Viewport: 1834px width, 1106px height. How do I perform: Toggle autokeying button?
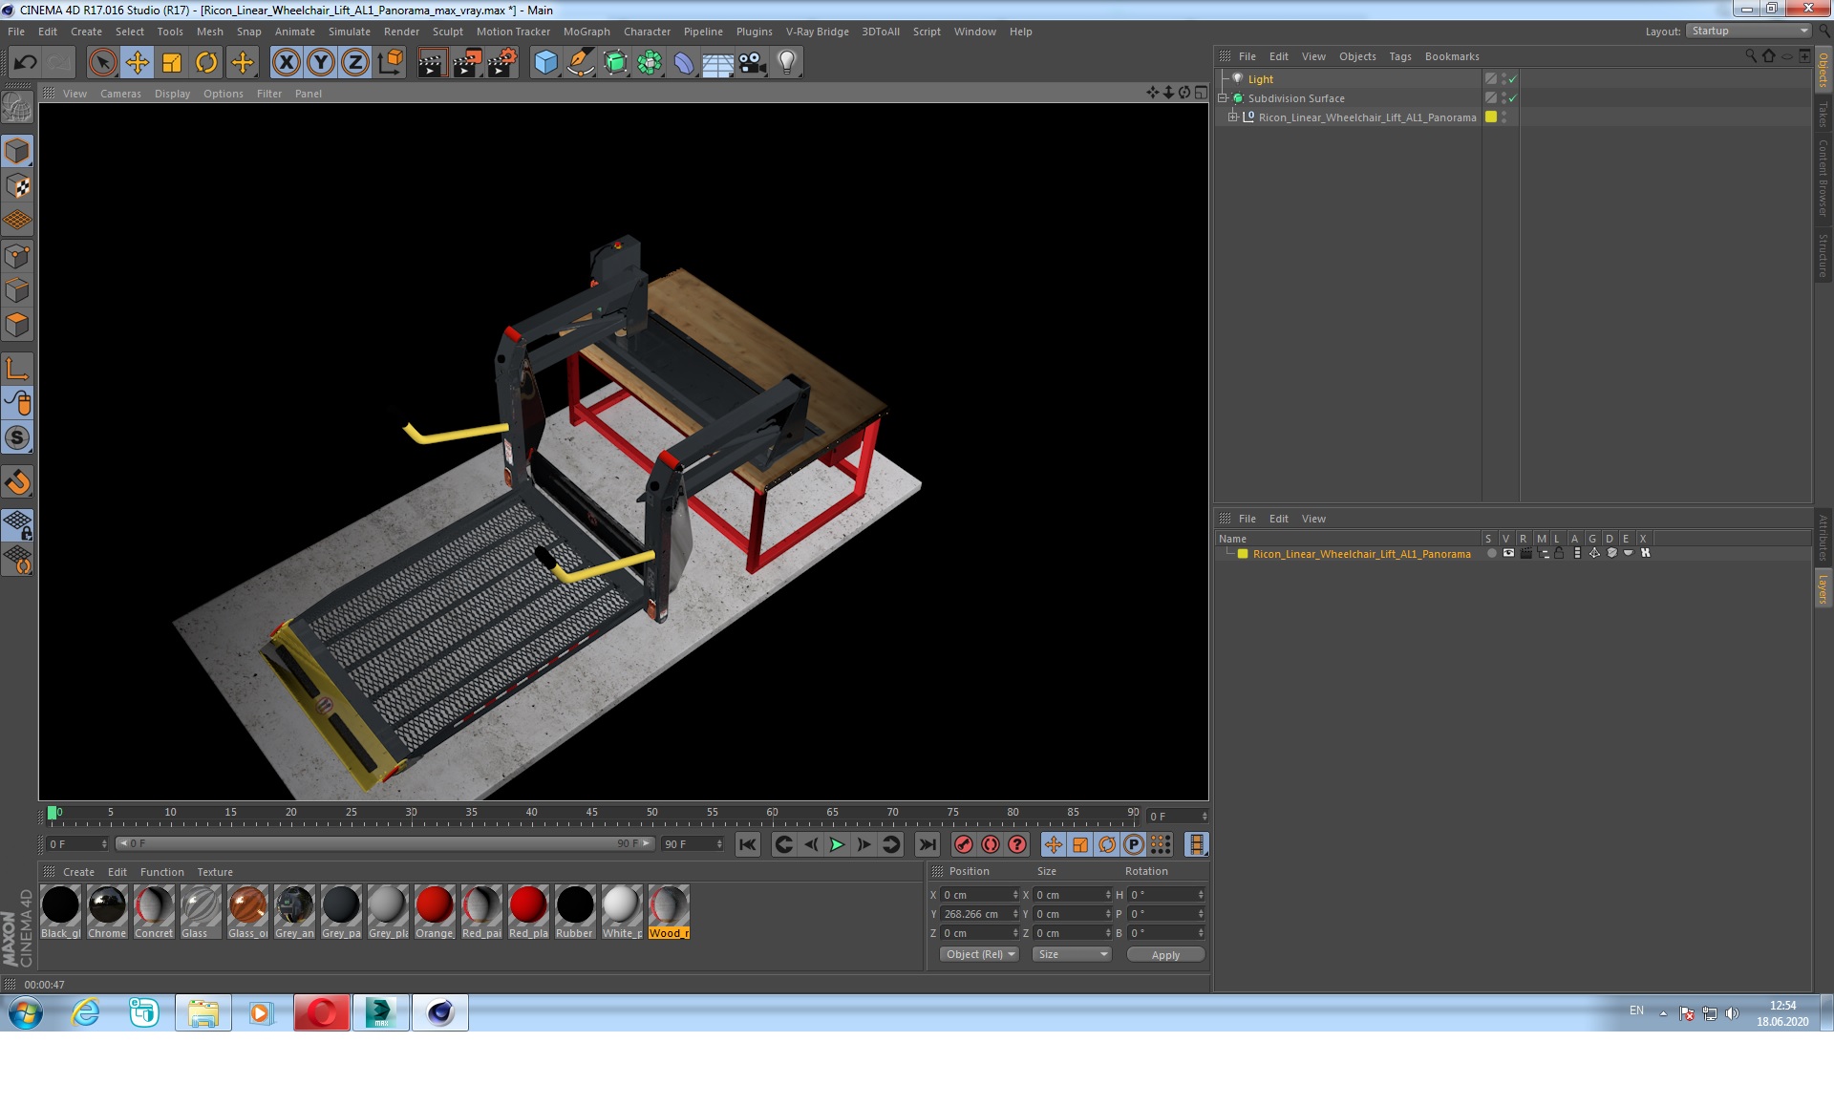(x=991, y=844)
